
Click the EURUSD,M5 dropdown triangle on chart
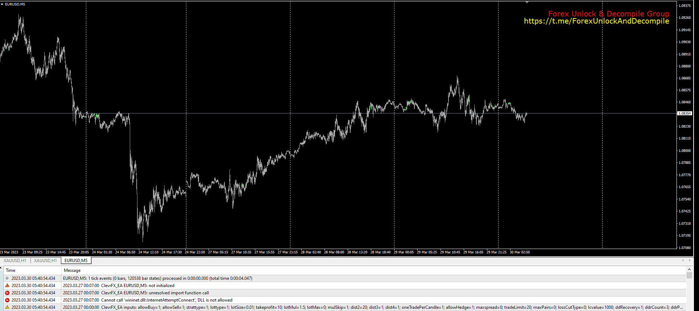pos(2,4)
